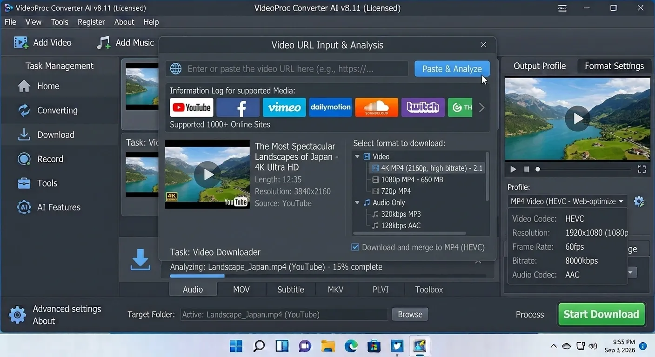Screen dimensions: 655x357
Task: Click the stop control under preview
Action: (526, 169)
